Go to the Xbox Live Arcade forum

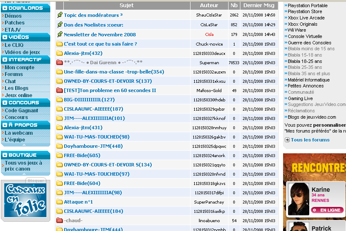(306, 18)
